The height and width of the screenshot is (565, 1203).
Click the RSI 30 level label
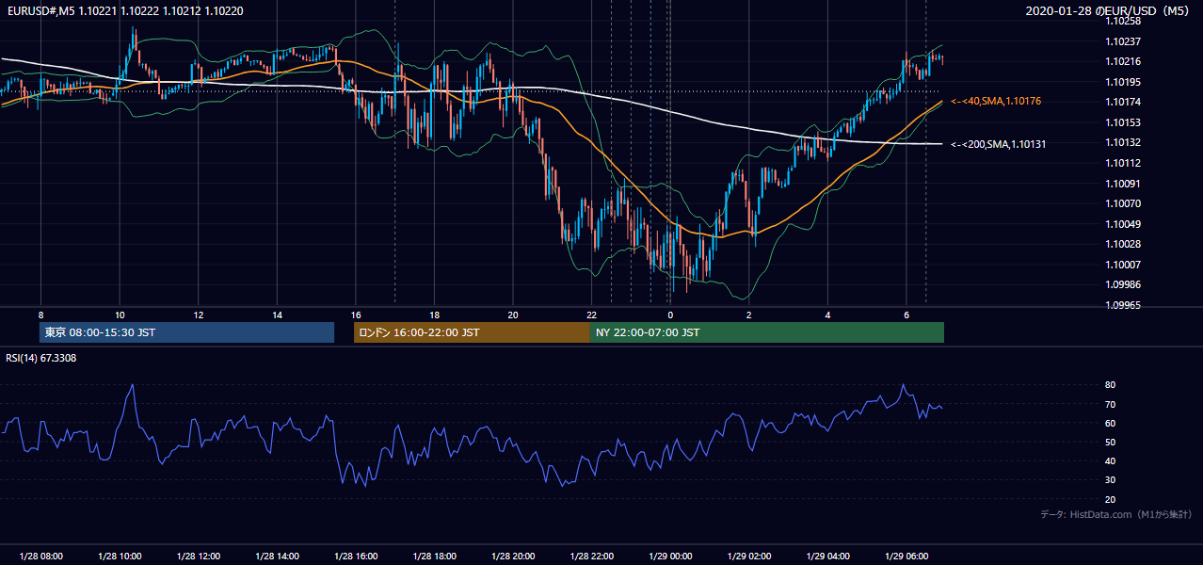click(x=1110, y=480)
